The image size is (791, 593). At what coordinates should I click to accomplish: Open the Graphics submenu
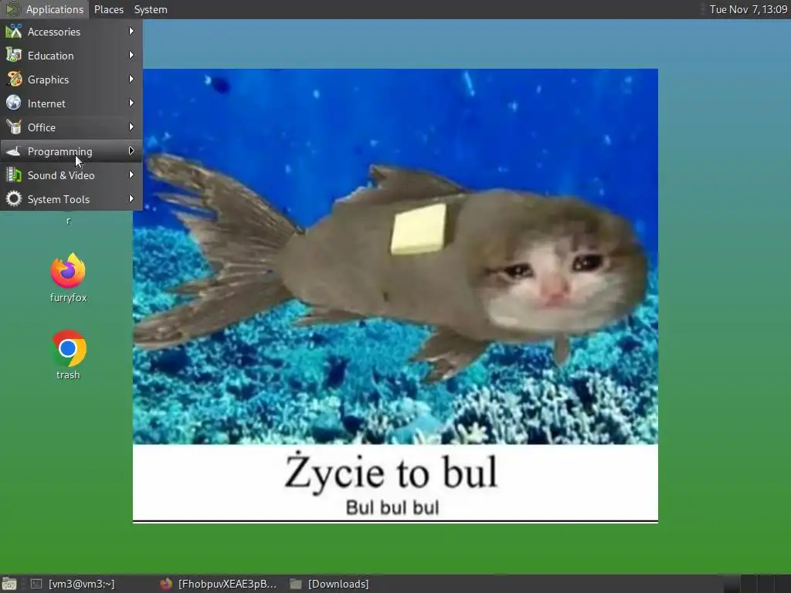pos(71,80)
